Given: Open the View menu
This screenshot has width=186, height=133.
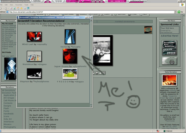Looking at the screenshot, I should [11, 5].
